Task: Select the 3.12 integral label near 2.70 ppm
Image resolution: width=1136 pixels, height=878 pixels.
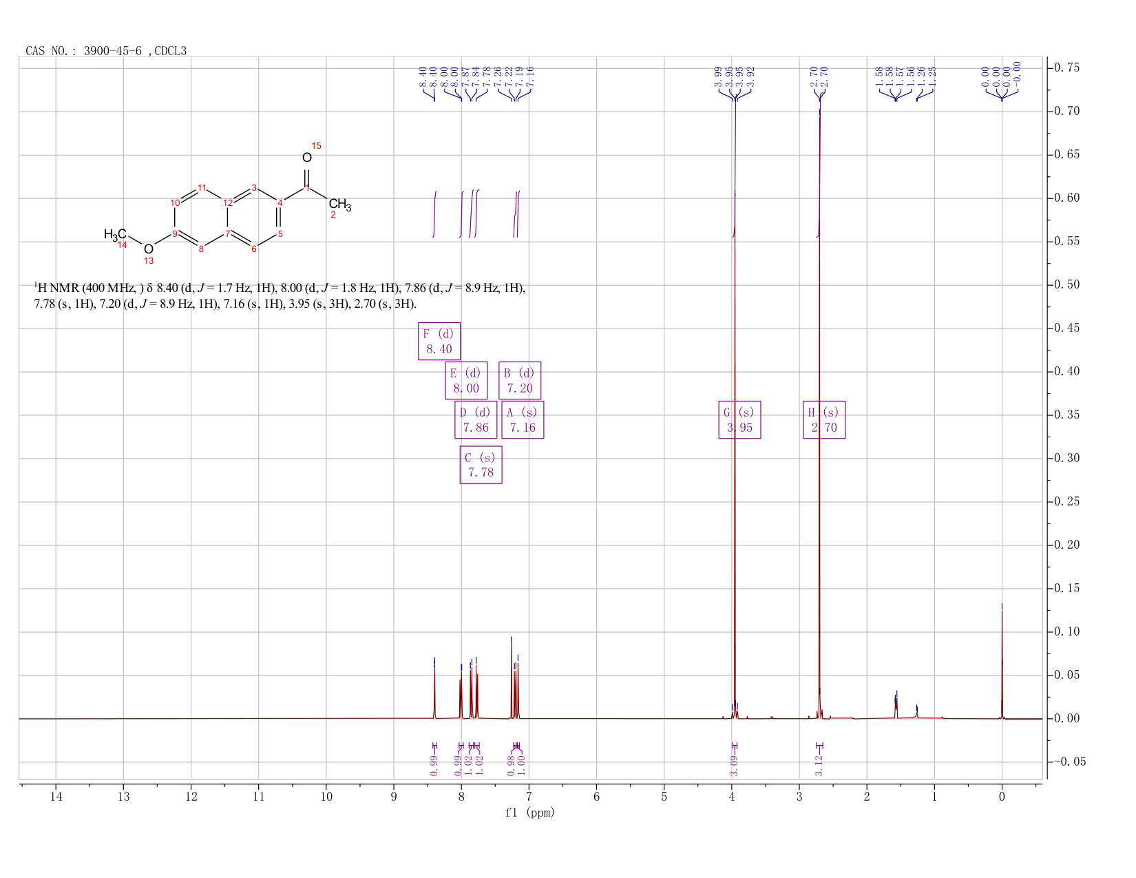Action: pos(819,764)
